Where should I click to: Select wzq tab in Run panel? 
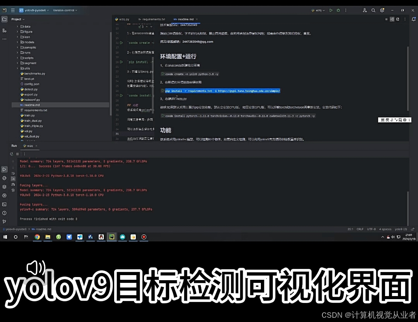tap(28, 146)
